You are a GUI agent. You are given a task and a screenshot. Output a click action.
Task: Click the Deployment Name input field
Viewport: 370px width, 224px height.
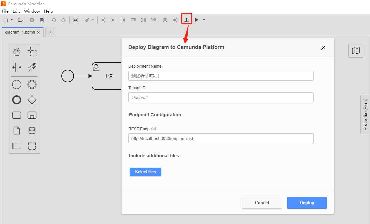[x=221, y=76]
